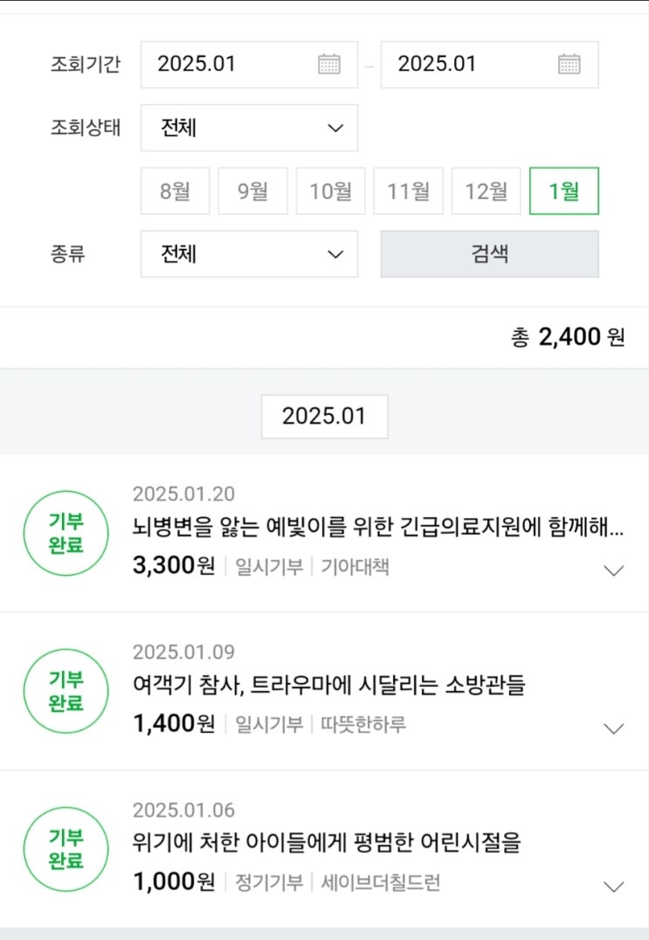Expand the 2025.01.20 기아대책 donation details

pos(614,570)
